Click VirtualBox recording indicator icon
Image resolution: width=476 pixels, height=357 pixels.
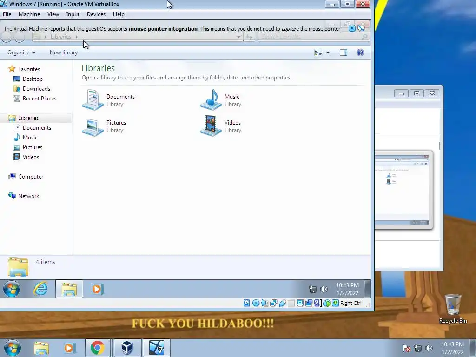(309, 303)
